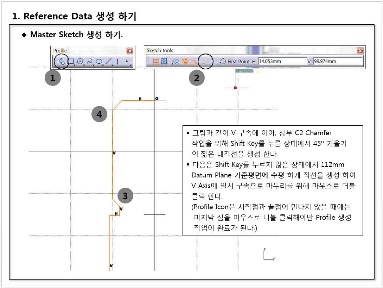Expand the Circle tool dropdown arrow
The height and width of the screenshot is (288, 383).
click(85, 65)
